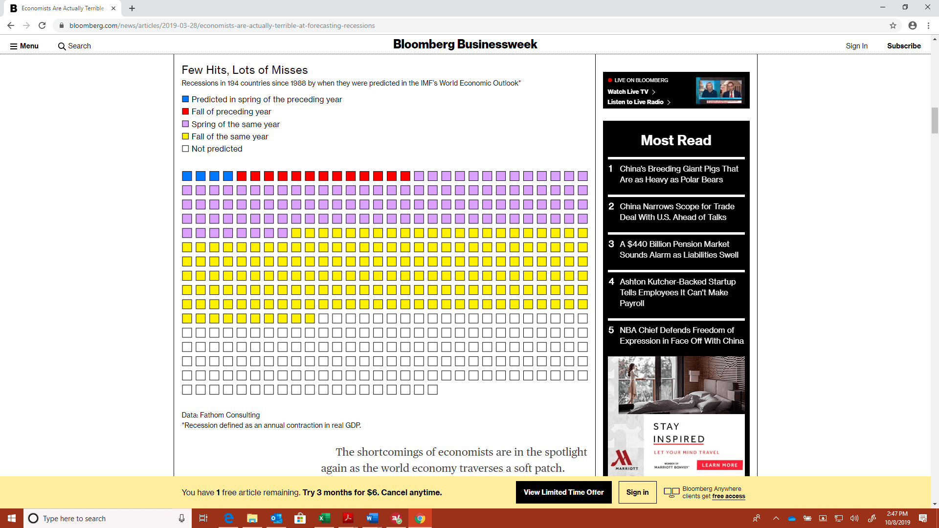Screen dimensions: 939x528
Task: Open Excel from the taskbar
Action: click(x=324, y=518)
